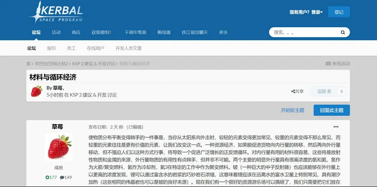Open the 所有活动 activity stream link
377x187 pixels.
coord(337,64)
